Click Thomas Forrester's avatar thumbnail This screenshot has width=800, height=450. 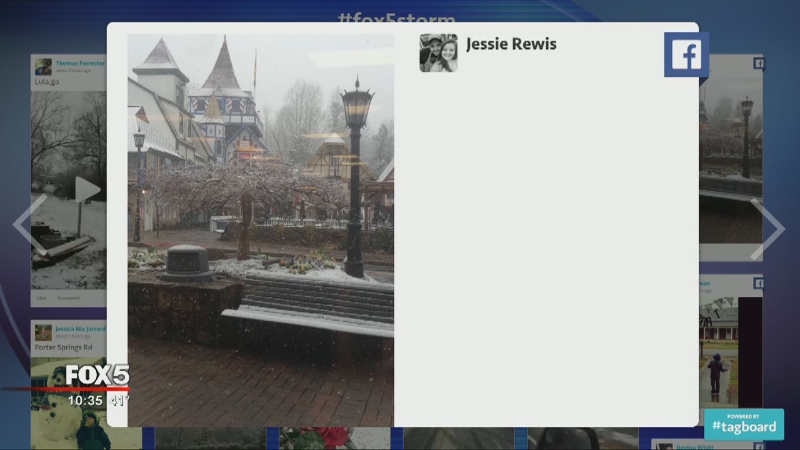(x=43, y=67)
